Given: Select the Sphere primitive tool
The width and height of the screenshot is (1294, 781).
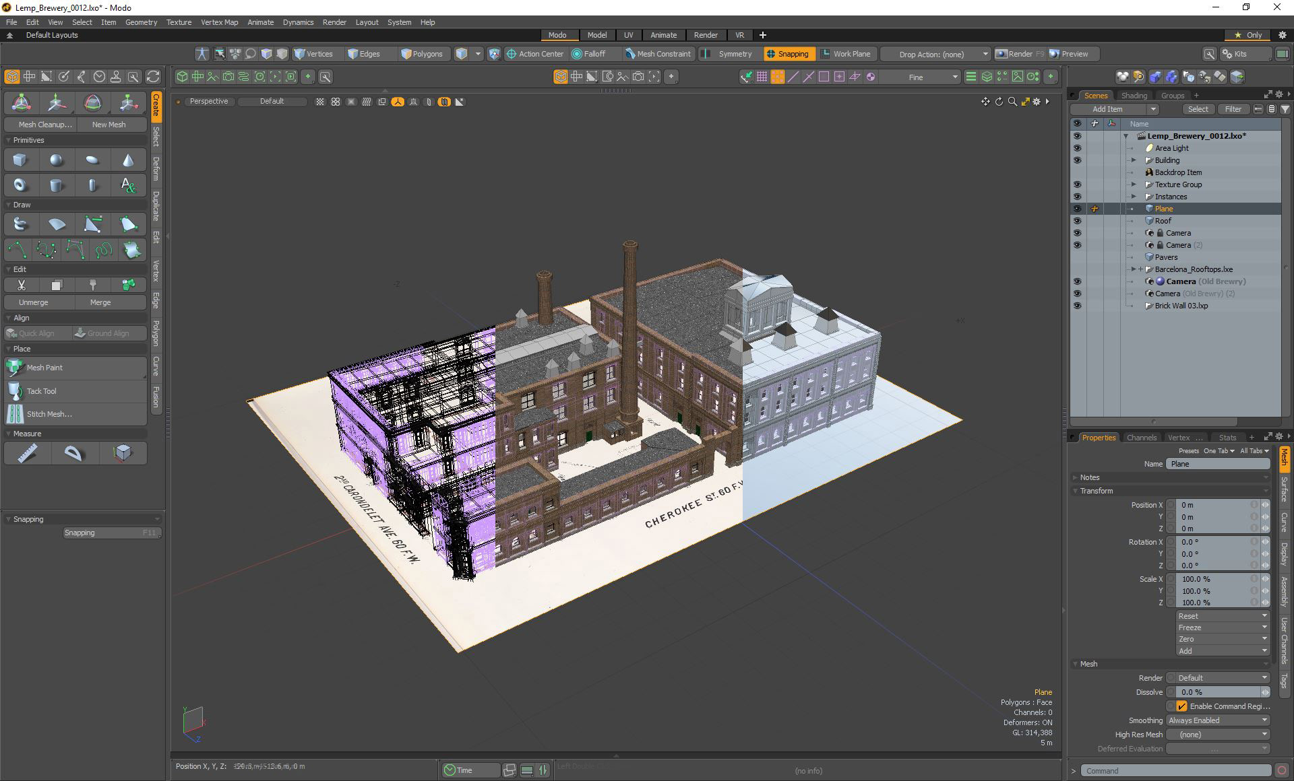Looking at the screenshot, I should pos(57,160).
